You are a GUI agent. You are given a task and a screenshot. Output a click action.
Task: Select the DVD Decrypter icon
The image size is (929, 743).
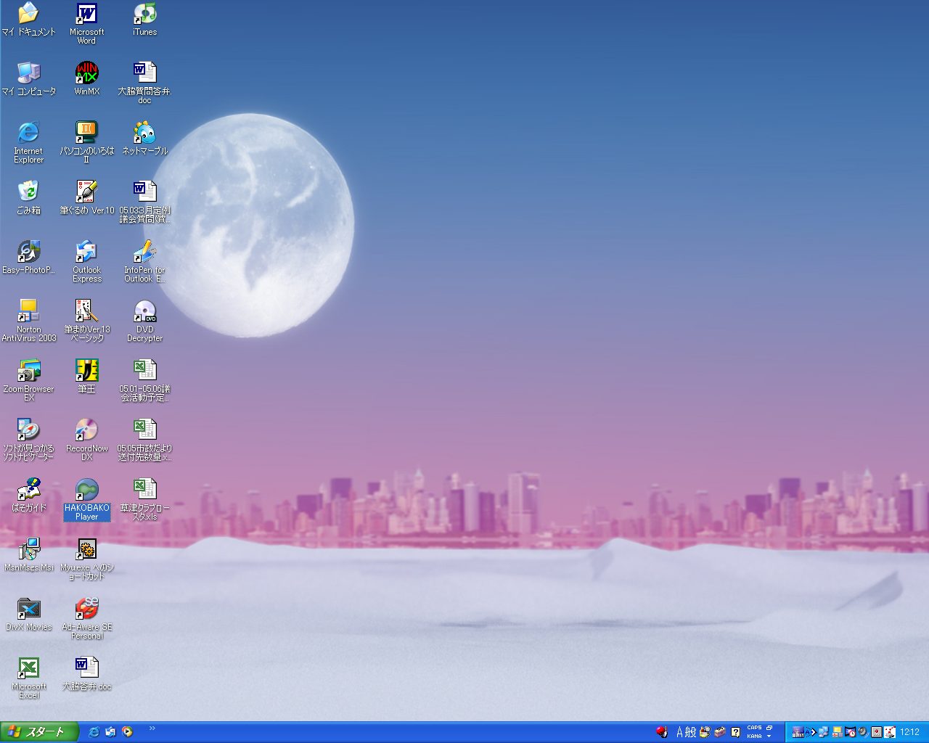pyautogui.click(x=144, y=312)
